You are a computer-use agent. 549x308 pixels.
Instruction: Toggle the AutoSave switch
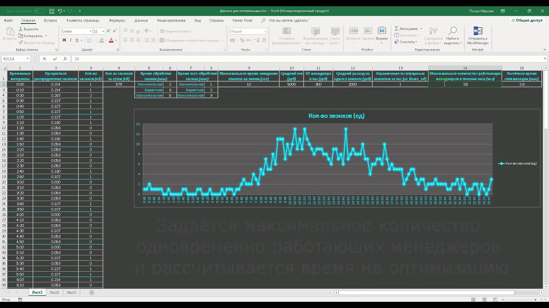coord(39,11)
